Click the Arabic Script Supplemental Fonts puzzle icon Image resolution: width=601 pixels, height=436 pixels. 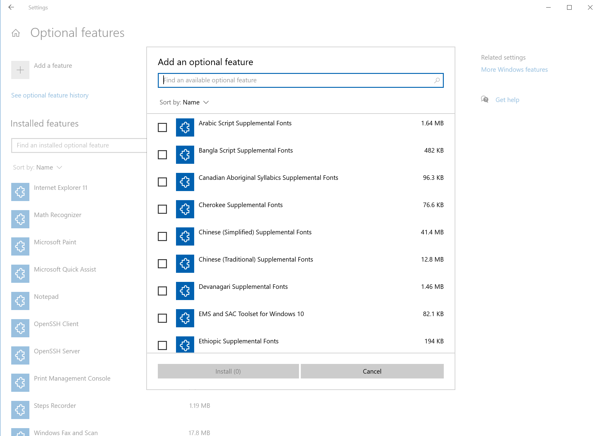tap(185, 127)
